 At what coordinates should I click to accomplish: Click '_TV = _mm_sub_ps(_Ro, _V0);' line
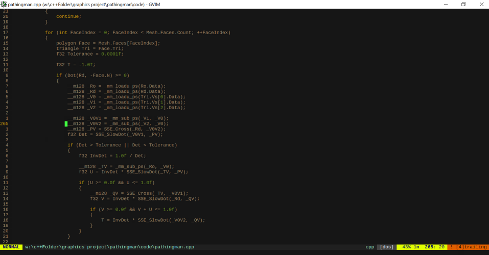[x=126, y=167]
